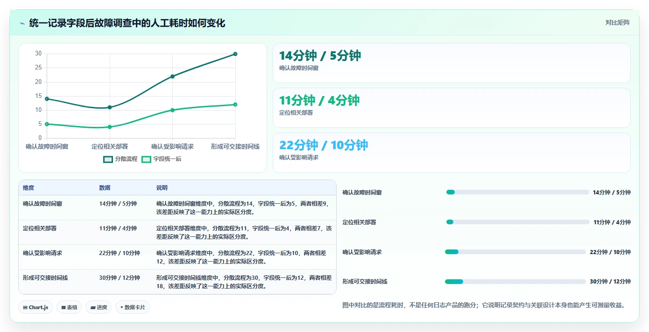Click the 数据卡片 tag

click(x=133, y=307)
